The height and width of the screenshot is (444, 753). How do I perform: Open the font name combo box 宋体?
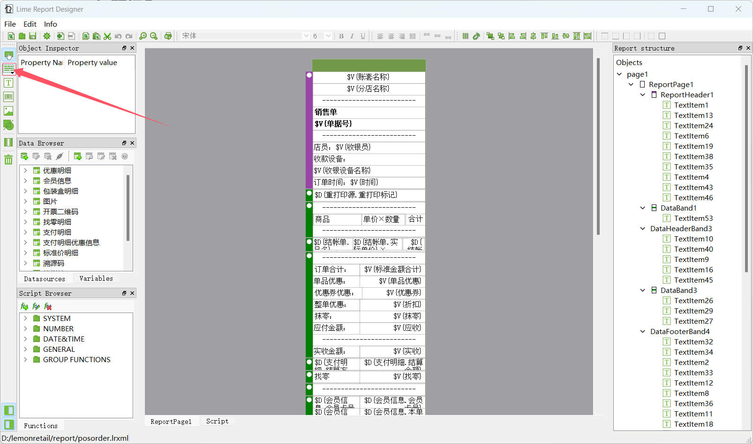tap(245, 36)
